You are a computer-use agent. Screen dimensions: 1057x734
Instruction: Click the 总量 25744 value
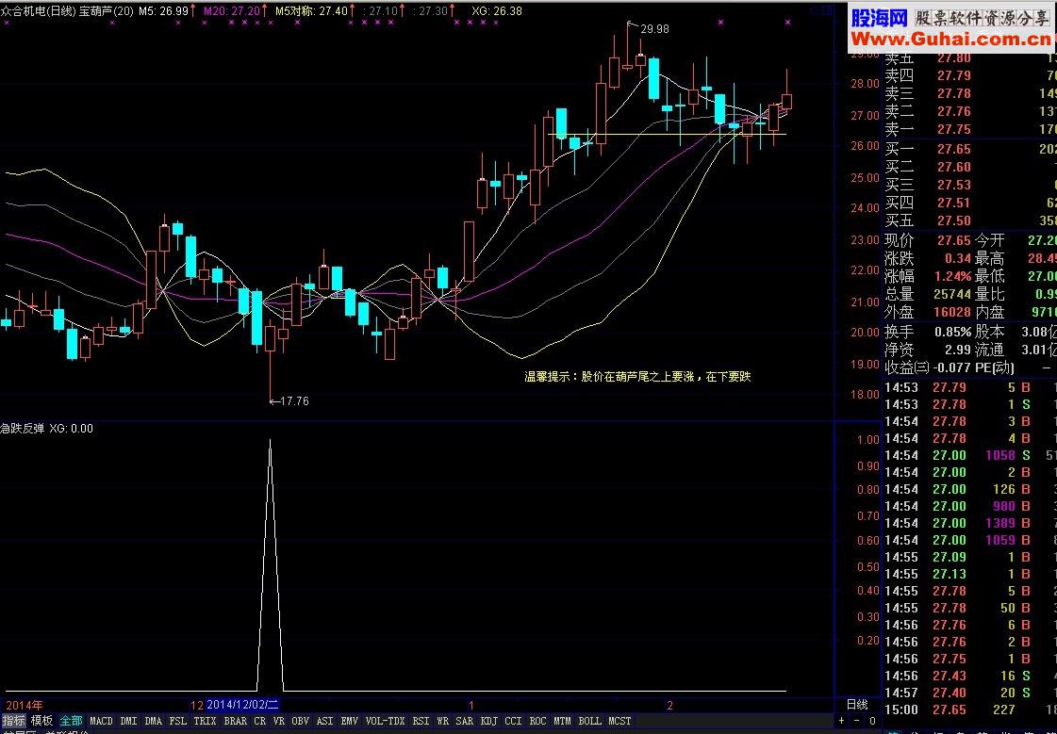click(953, 295)
